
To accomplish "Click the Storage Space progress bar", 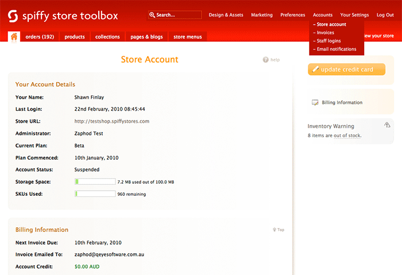I will click(x=95, y=182).
